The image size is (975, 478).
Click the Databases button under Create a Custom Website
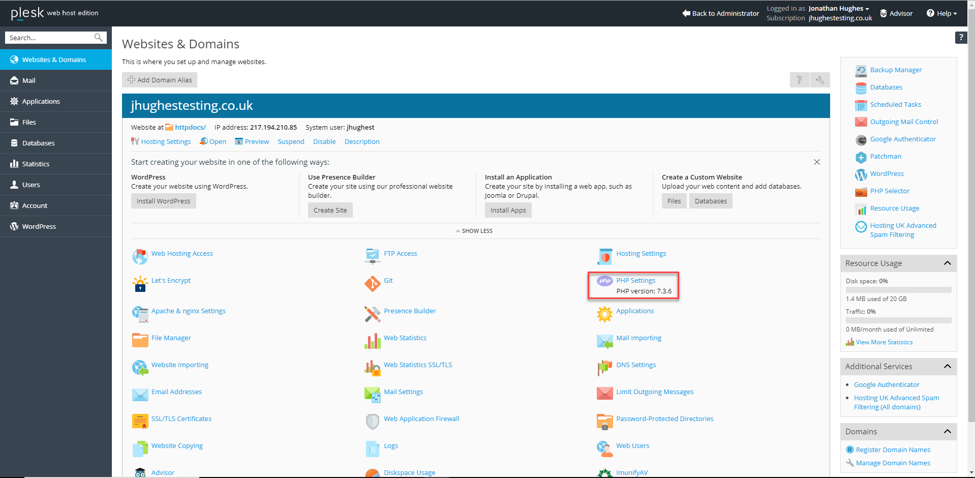[711, 201]
